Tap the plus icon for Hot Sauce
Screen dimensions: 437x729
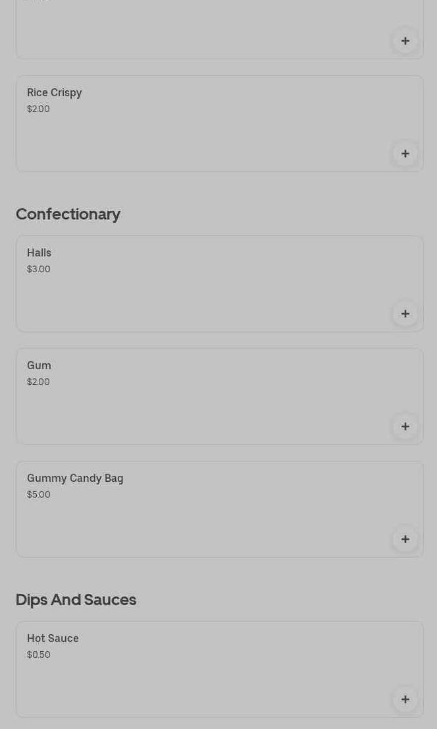pos(405,699)
